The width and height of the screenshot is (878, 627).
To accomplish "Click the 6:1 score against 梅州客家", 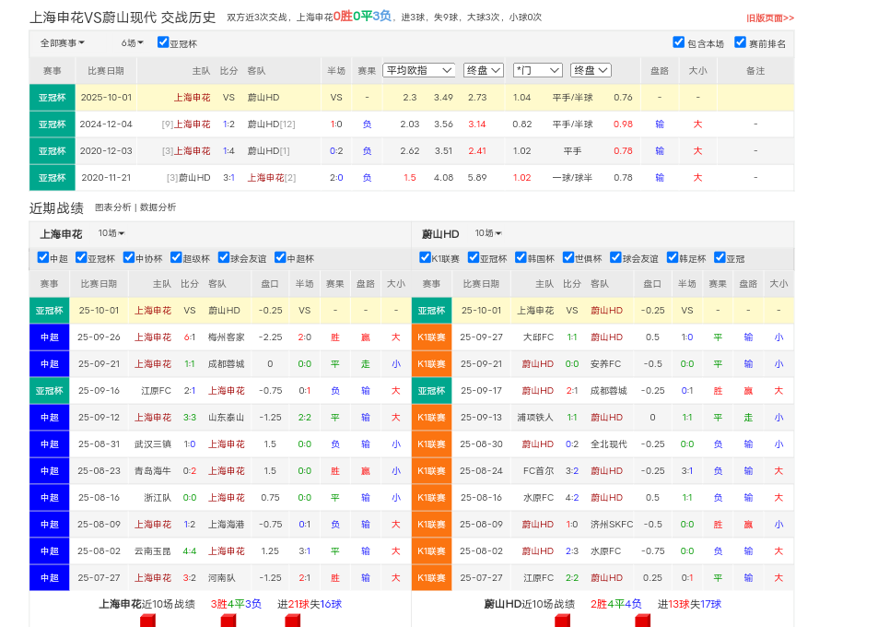I will point(189,337).
